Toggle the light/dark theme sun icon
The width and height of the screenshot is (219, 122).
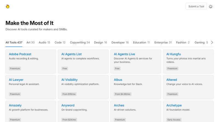point(211,6)
